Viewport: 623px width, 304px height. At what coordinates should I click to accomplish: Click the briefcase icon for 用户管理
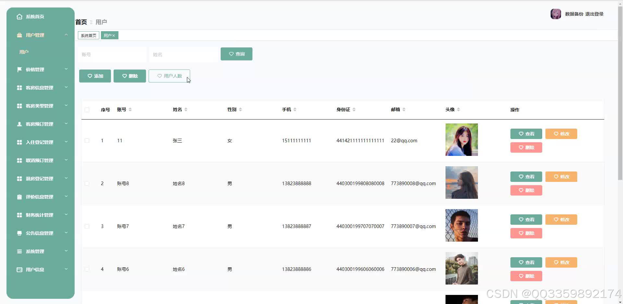pos(19,35)
